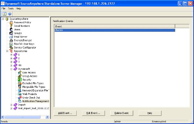The height and width of the screenshot is (124, 194).
Task: Click the Groups icon in tree
Action: click(11, 33)
